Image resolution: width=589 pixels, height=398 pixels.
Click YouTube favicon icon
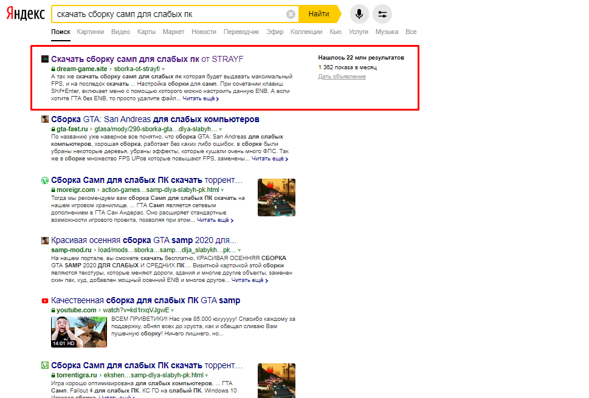coord(45,300)
